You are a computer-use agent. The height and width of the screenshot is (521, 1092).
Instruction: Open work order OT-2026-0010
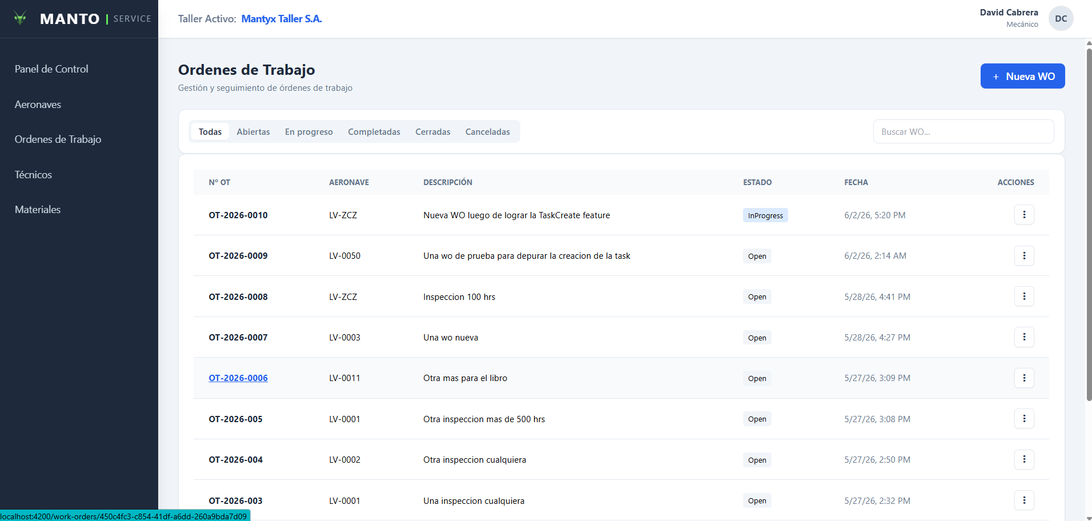point(238,215)
